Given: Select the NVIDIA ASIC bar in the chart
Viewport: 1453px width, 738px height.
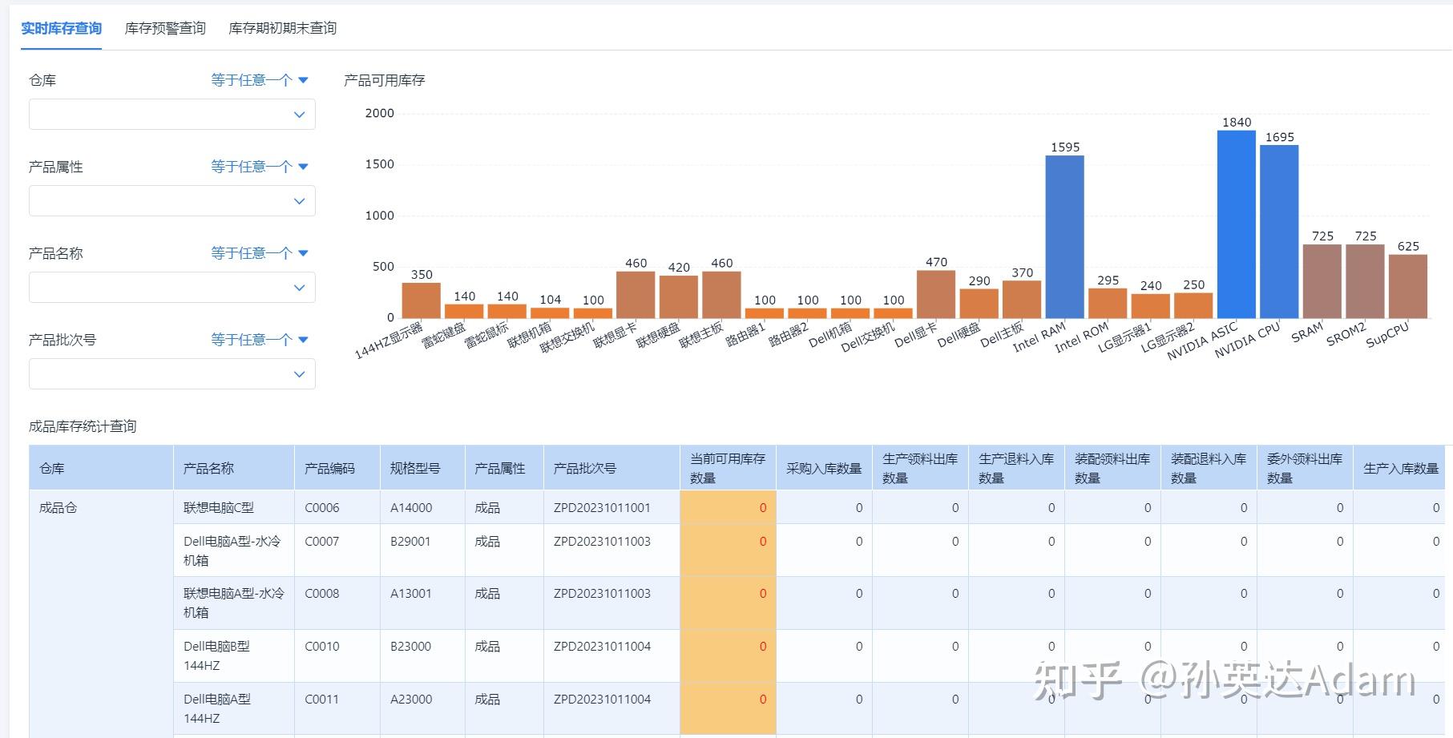Looking at the screenshot, I should pyautogui.click(x=1237, y=224).
